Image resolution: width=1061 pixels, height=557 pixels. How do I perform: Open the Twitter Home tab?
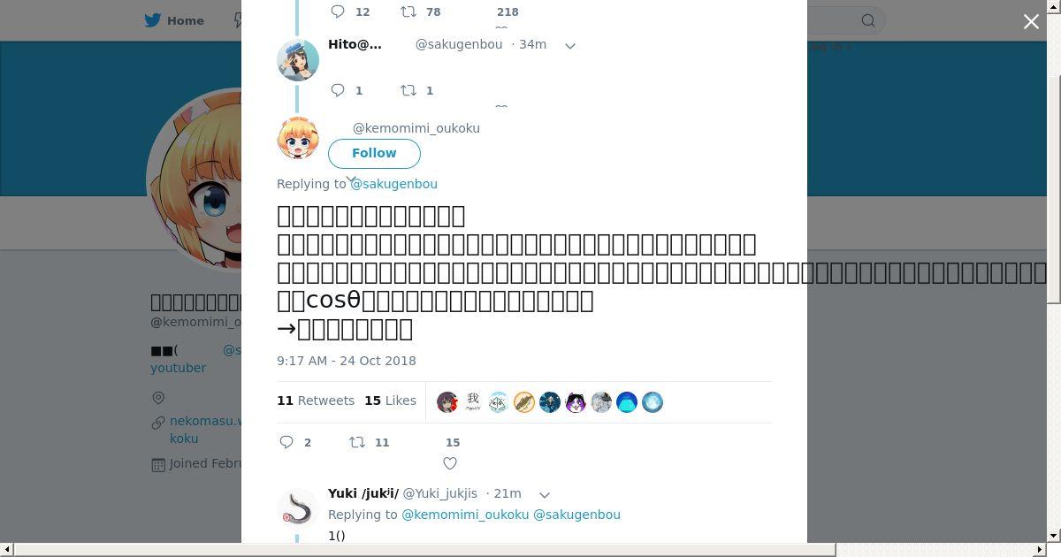pos(174,20)
